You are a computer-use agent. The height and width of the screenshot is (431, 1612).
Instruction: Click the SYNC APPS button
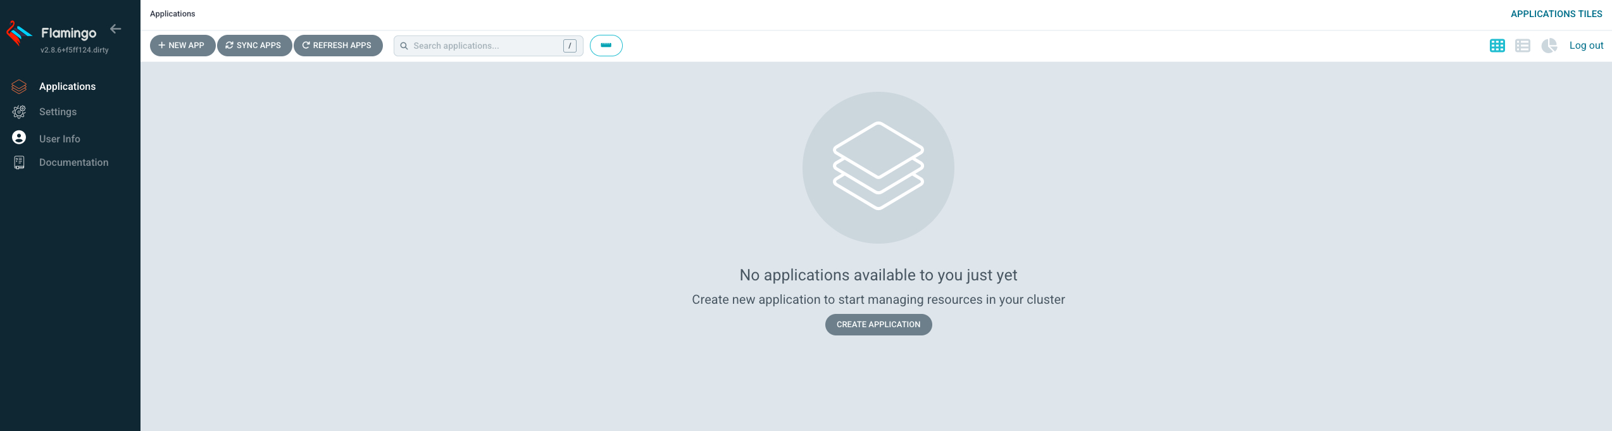click(x=254, y=46)
